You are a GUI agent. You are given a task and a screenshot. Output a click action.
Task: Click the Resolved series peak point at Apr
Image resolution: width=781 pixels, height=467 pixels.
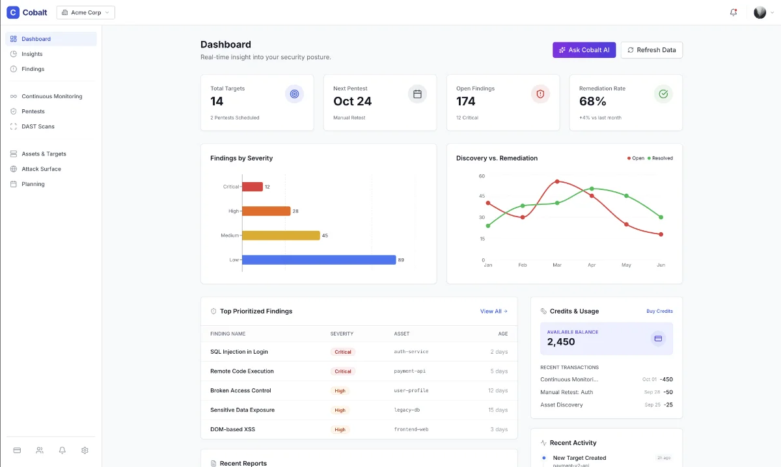coord(592,189)
